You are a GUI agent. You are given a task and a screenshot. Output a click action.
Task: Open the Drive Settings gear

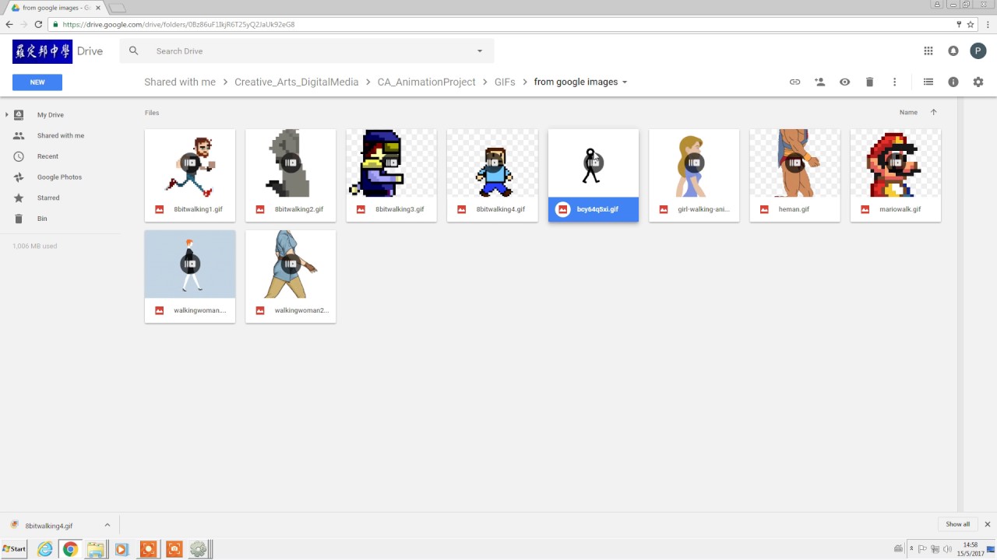(x=978, y=82)
